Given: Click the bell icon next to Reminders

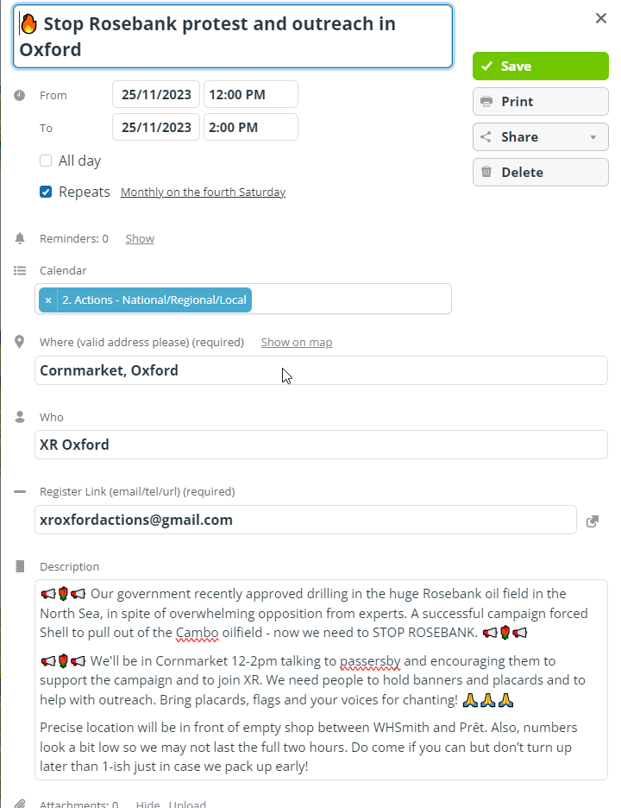Looking at the screenshot, I should pyautogui.click(x=20, y=238).
